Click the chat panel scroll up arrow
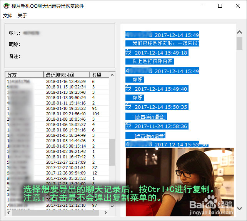This screenshot has width=247, height=221. [239, 32]
